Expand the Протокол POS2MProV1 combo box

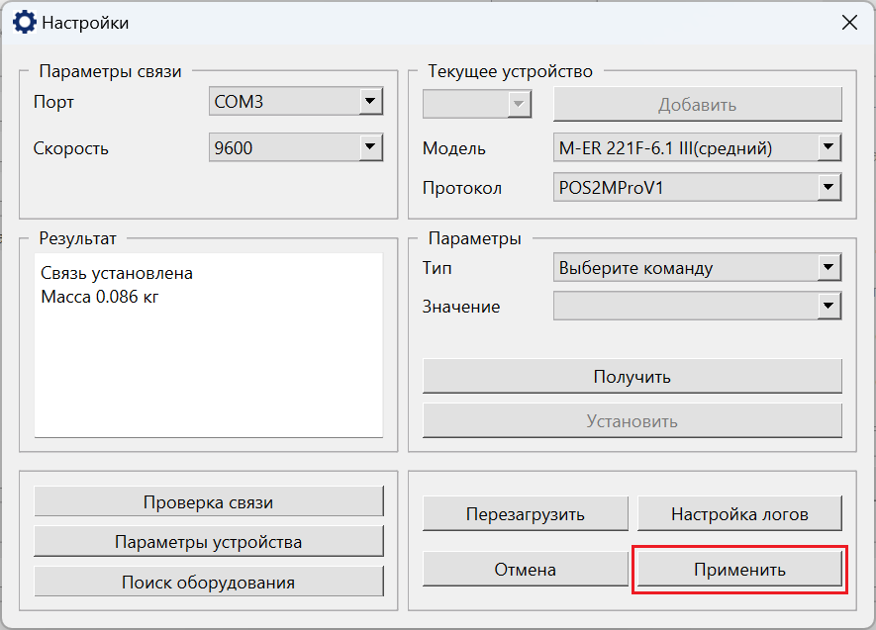[x=697, y=187]
